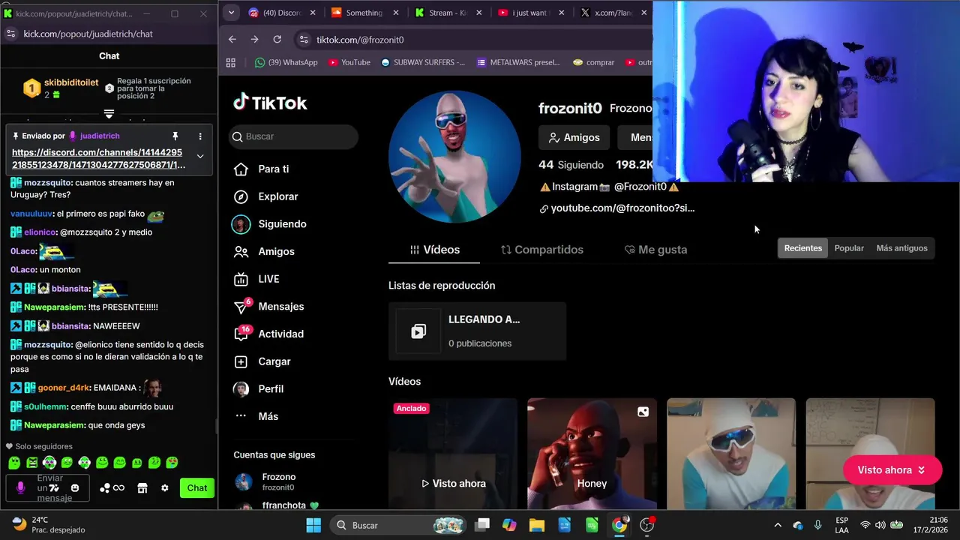Image resolution: width=960 pixels, height=540 pixels.
Task: Expand the Visto ahora pink button
Action: (892, 470)
